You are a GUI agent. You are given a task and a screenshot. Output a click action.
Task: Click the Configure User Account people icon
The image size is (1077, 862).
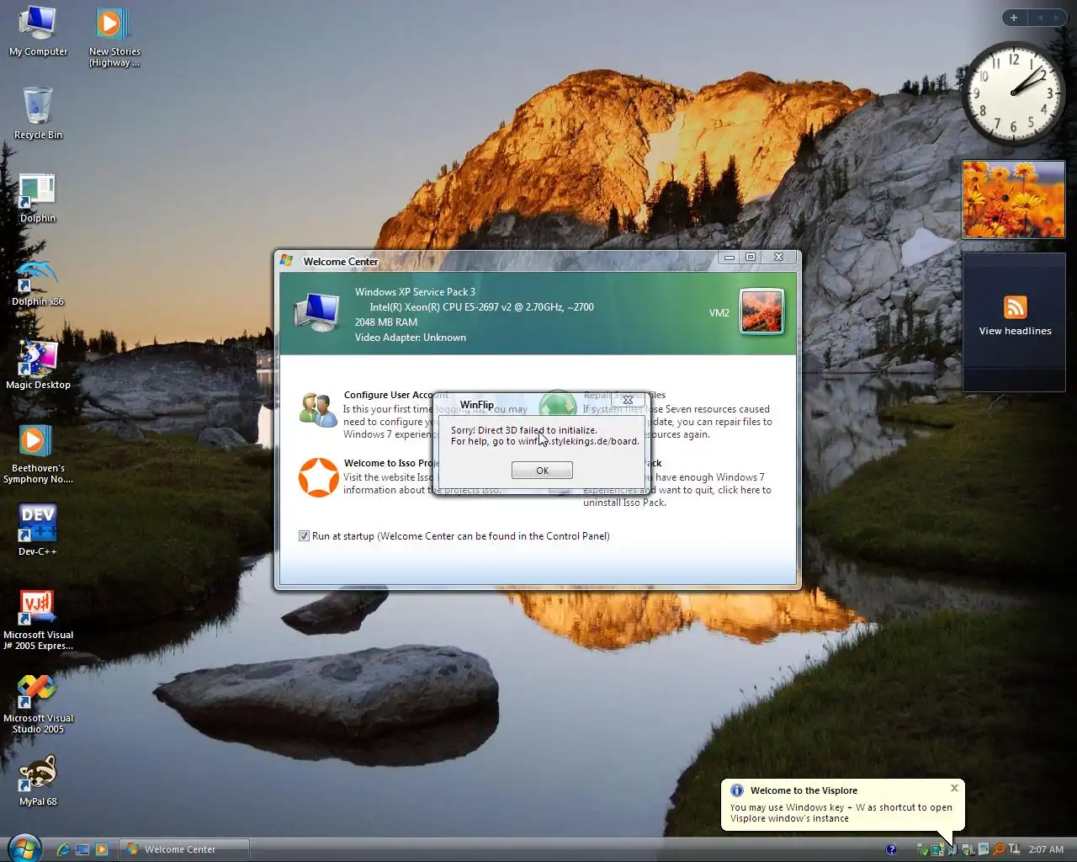tap(318, 410)
